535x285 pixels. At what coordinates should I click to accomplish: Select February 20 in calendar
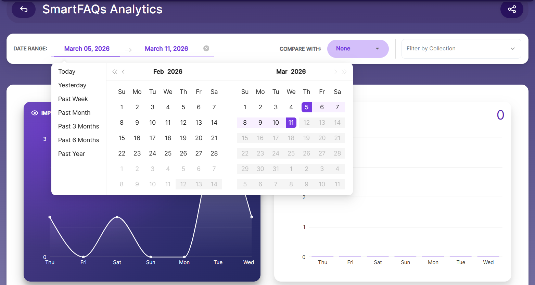coord(199,138)
